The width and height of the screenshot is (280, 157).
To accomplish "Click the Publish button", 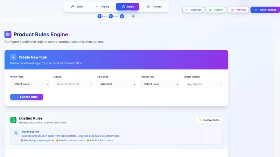I will click(216, 10).
